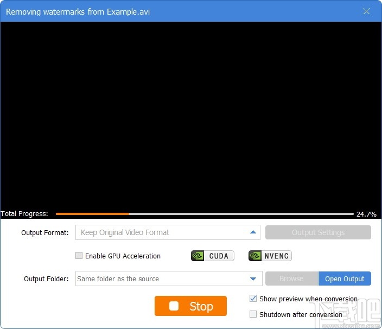This screenshot has width=382, height=329.
Task: Click the Output Folder label
Action: 46,279
